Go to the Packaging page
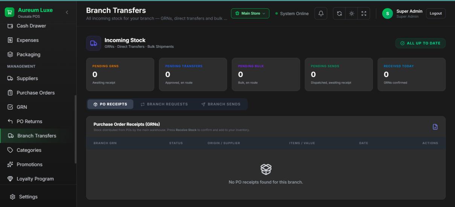This screenshot has width=455, height=207. [x=38, y=55]
